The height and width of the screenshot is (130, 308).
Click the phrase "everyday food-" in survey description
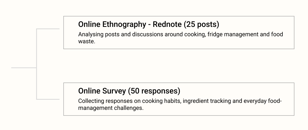click(x=263, y=101)
